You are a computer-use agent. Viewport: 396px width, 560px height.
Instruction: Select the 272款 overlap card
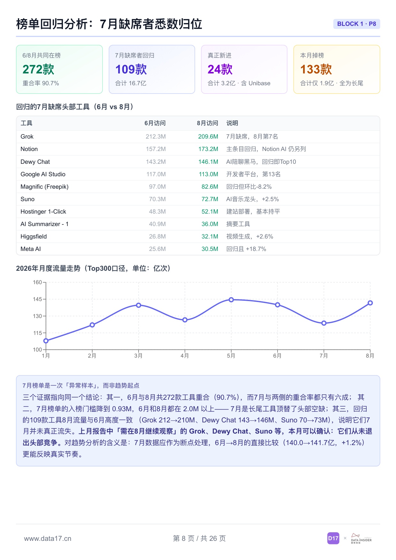click(x=59, y=69)
